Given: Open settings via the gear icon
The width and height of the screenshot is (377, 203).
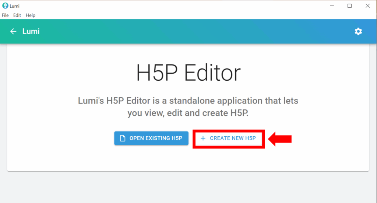Looking at the screenshot, I should (358, 31).
